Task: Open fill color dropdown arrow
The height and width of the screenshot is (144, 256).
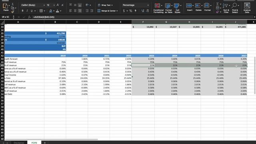Action: click(x=54, y=11)
